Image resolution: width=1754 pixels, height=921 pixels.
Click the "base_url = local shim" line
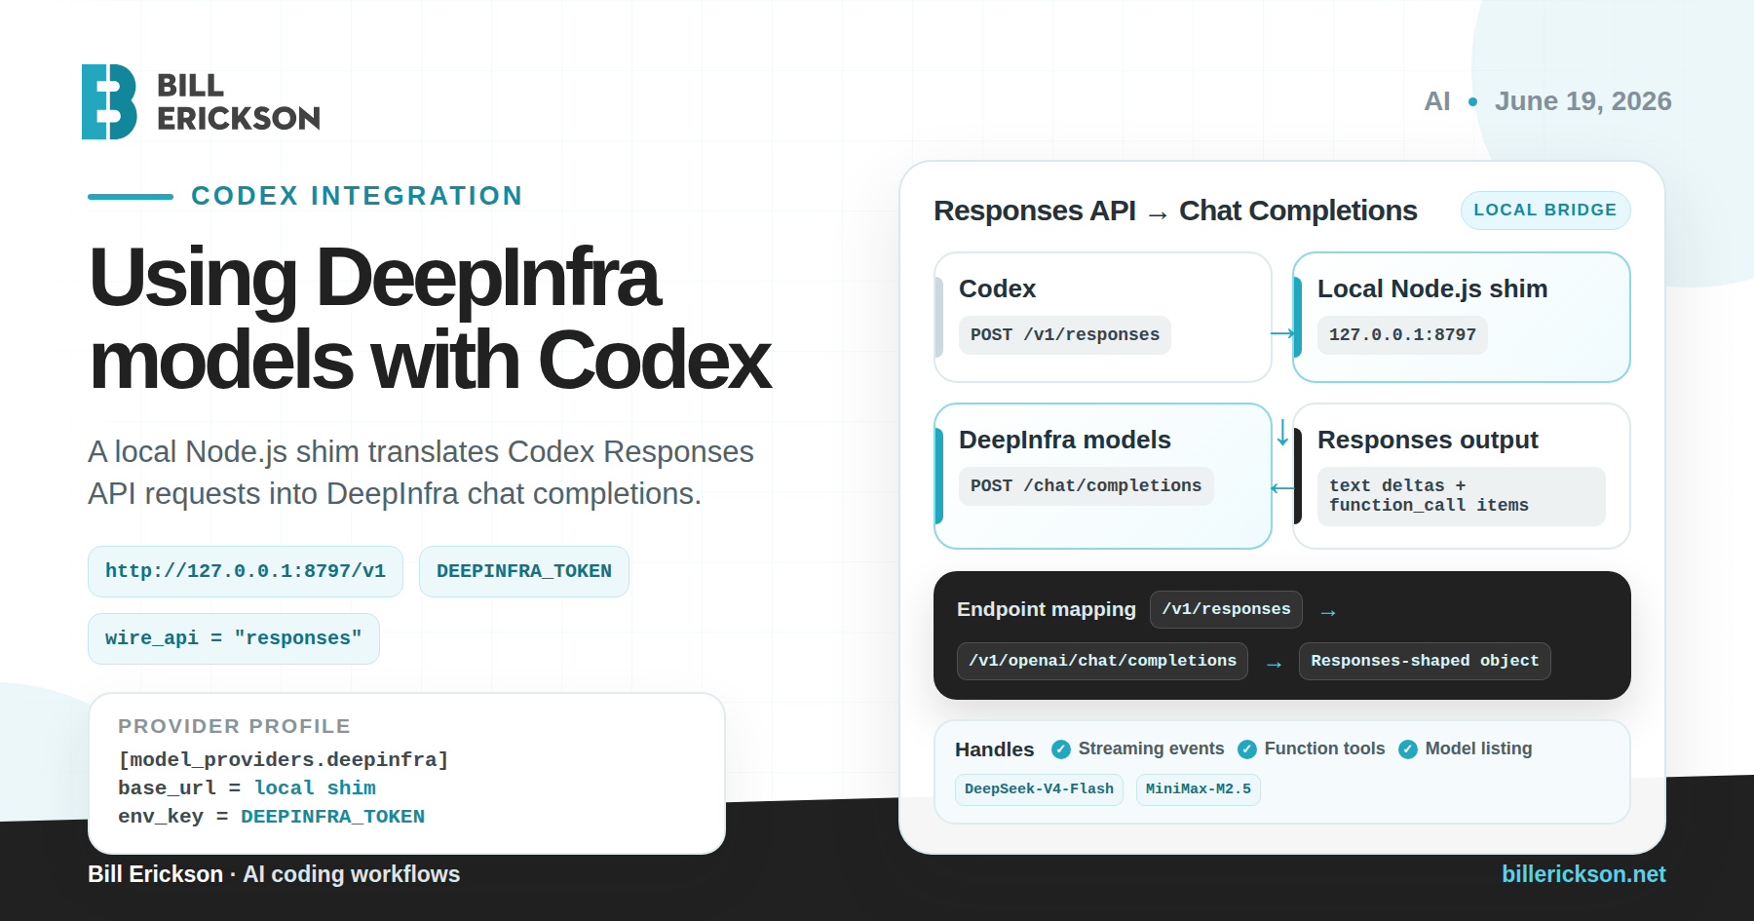[x=248, y=787]
